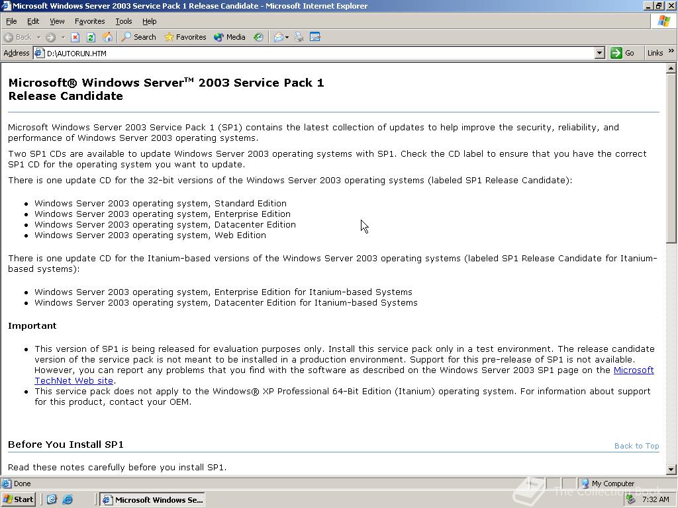
Task: Open the File menu
Action: tap(11, 21)
